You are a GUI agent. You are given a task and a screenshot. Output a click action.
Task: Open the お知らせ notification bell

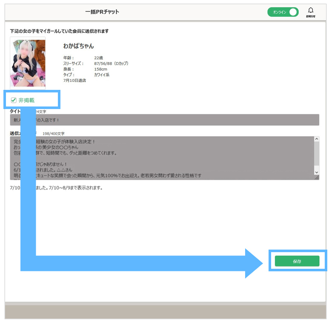[310, 12]
